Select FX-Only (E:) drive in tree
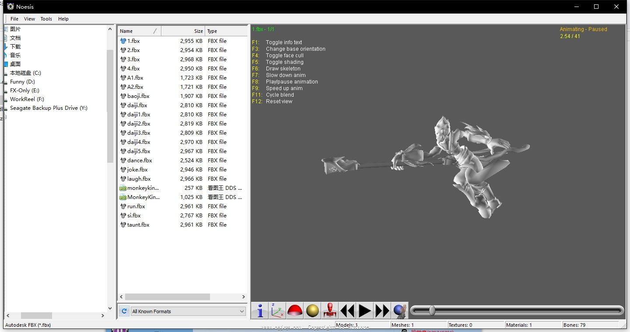 pyautogui.click(x=24, y=90)
